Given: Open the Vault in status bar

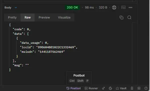Looking at the screenshot, I should 121,88.
